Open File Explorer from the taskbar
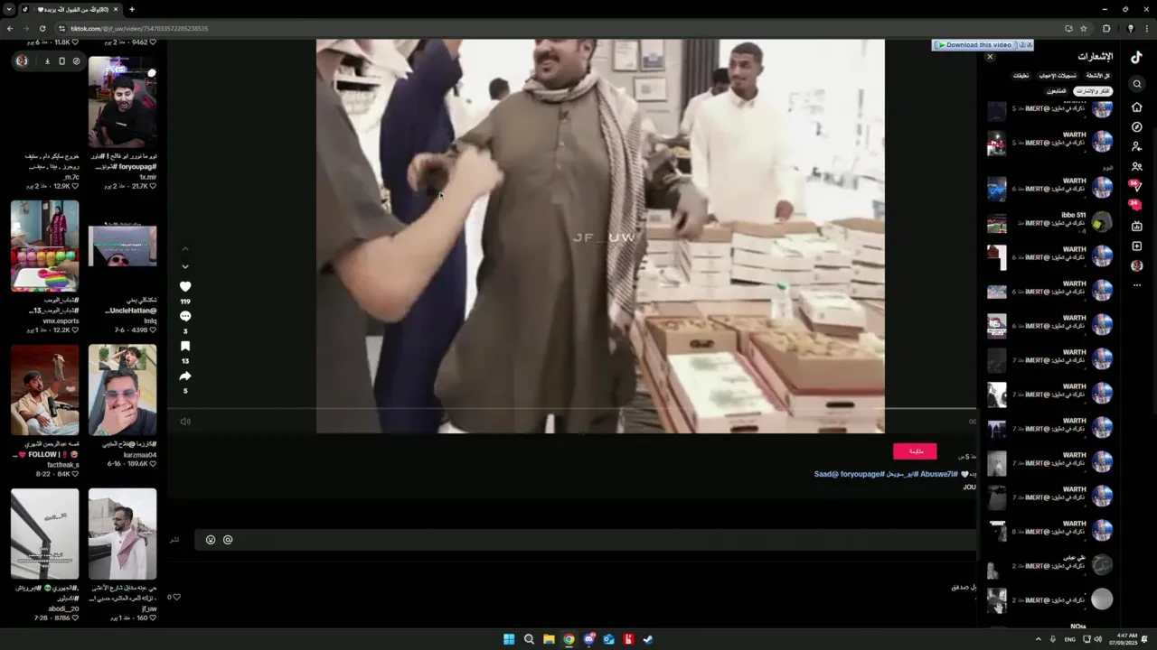The width and height of the screenshot is (1157, 650). pyautogui.click(x=549, y=639)
